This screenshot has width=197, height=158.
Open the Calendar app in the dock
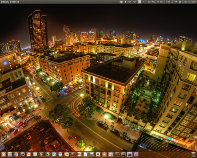tap(35, 154)
